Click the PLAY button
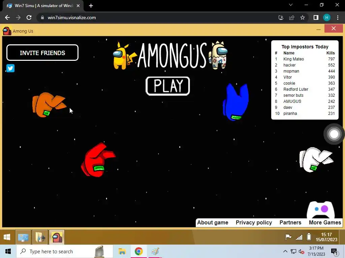This screenshot has height=258, width=345. [168, 86]
